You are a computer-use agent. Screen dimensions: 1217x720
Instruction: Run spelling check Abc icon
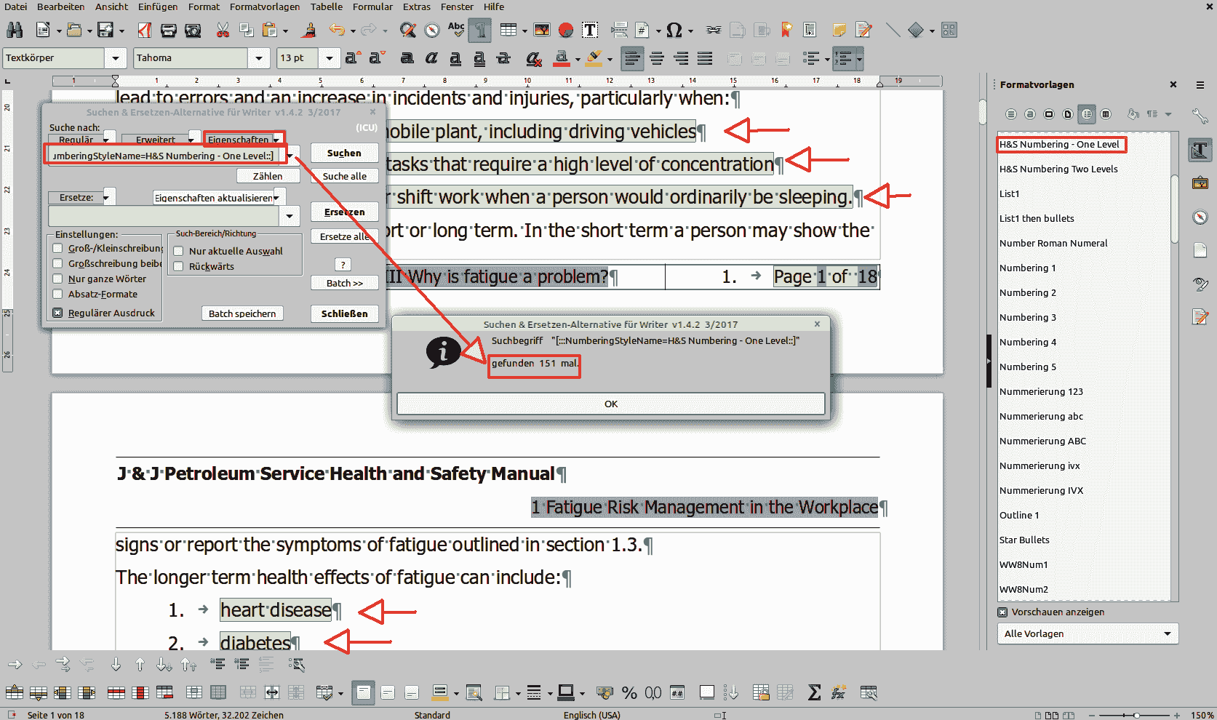456,30
